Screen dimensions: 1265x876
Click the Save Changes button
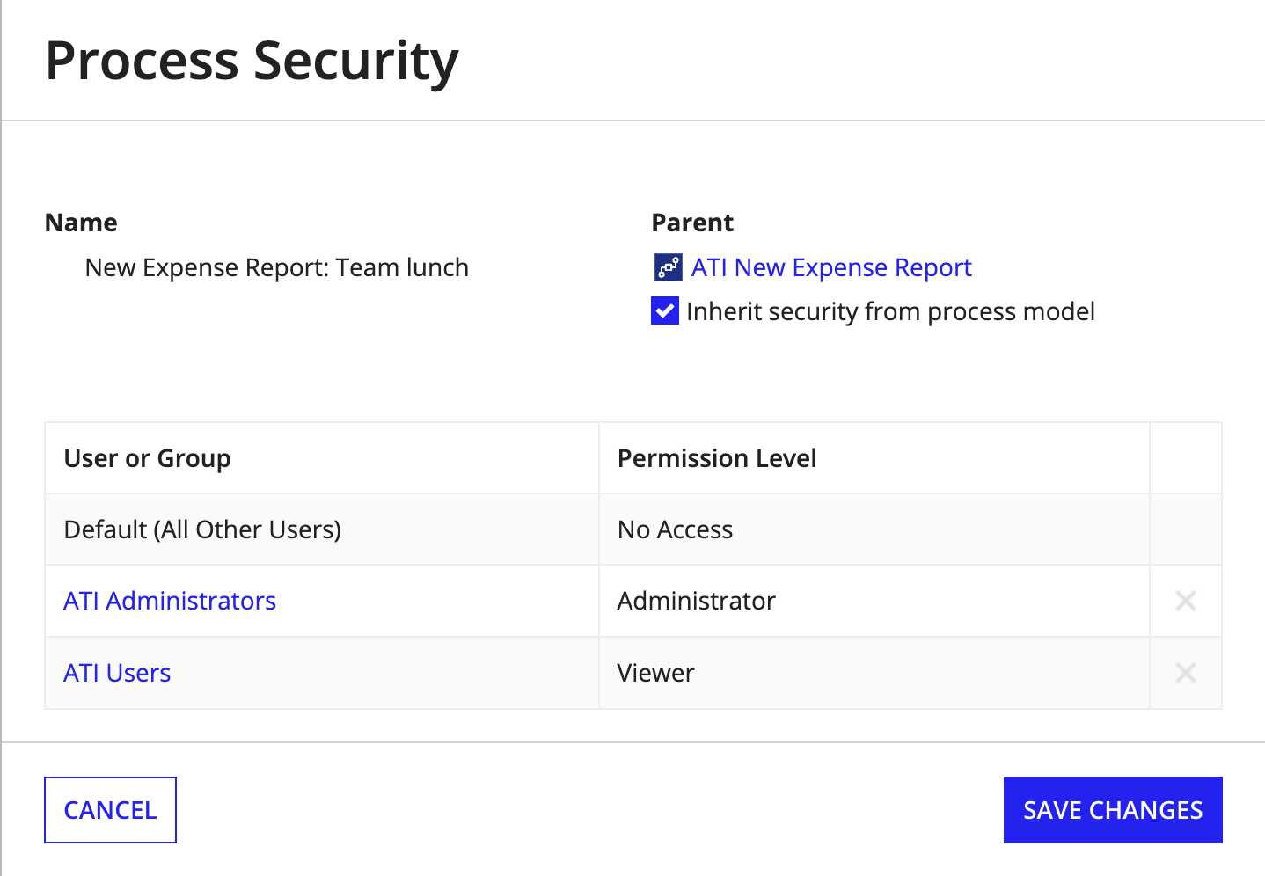1113,810
